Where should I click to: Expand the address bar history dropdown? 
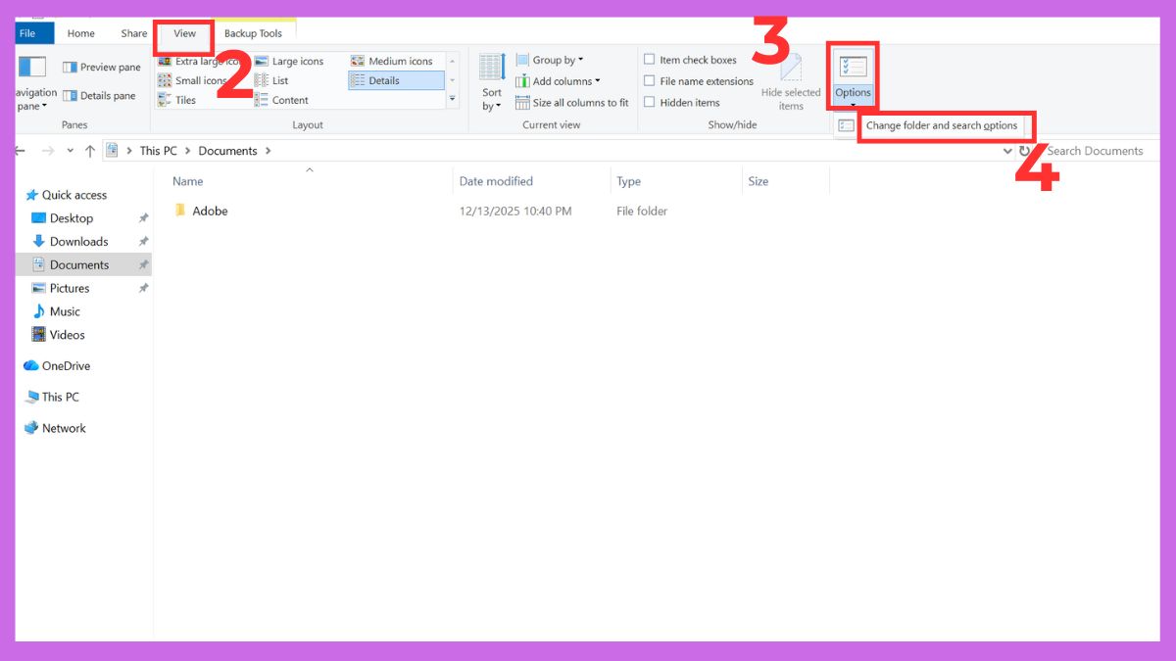[1007, 151]
